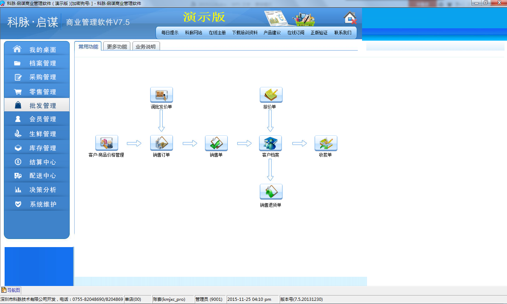Click the 采购管理 edit icon
The width and height of the screenshot is (507, 304).
pos(18,77)
